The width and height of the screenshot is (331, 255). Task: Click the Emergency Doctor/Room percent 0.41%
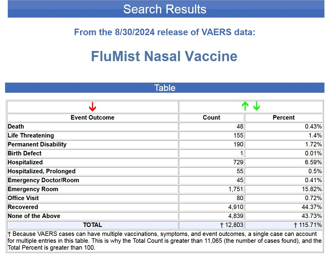tap(313, 180)
